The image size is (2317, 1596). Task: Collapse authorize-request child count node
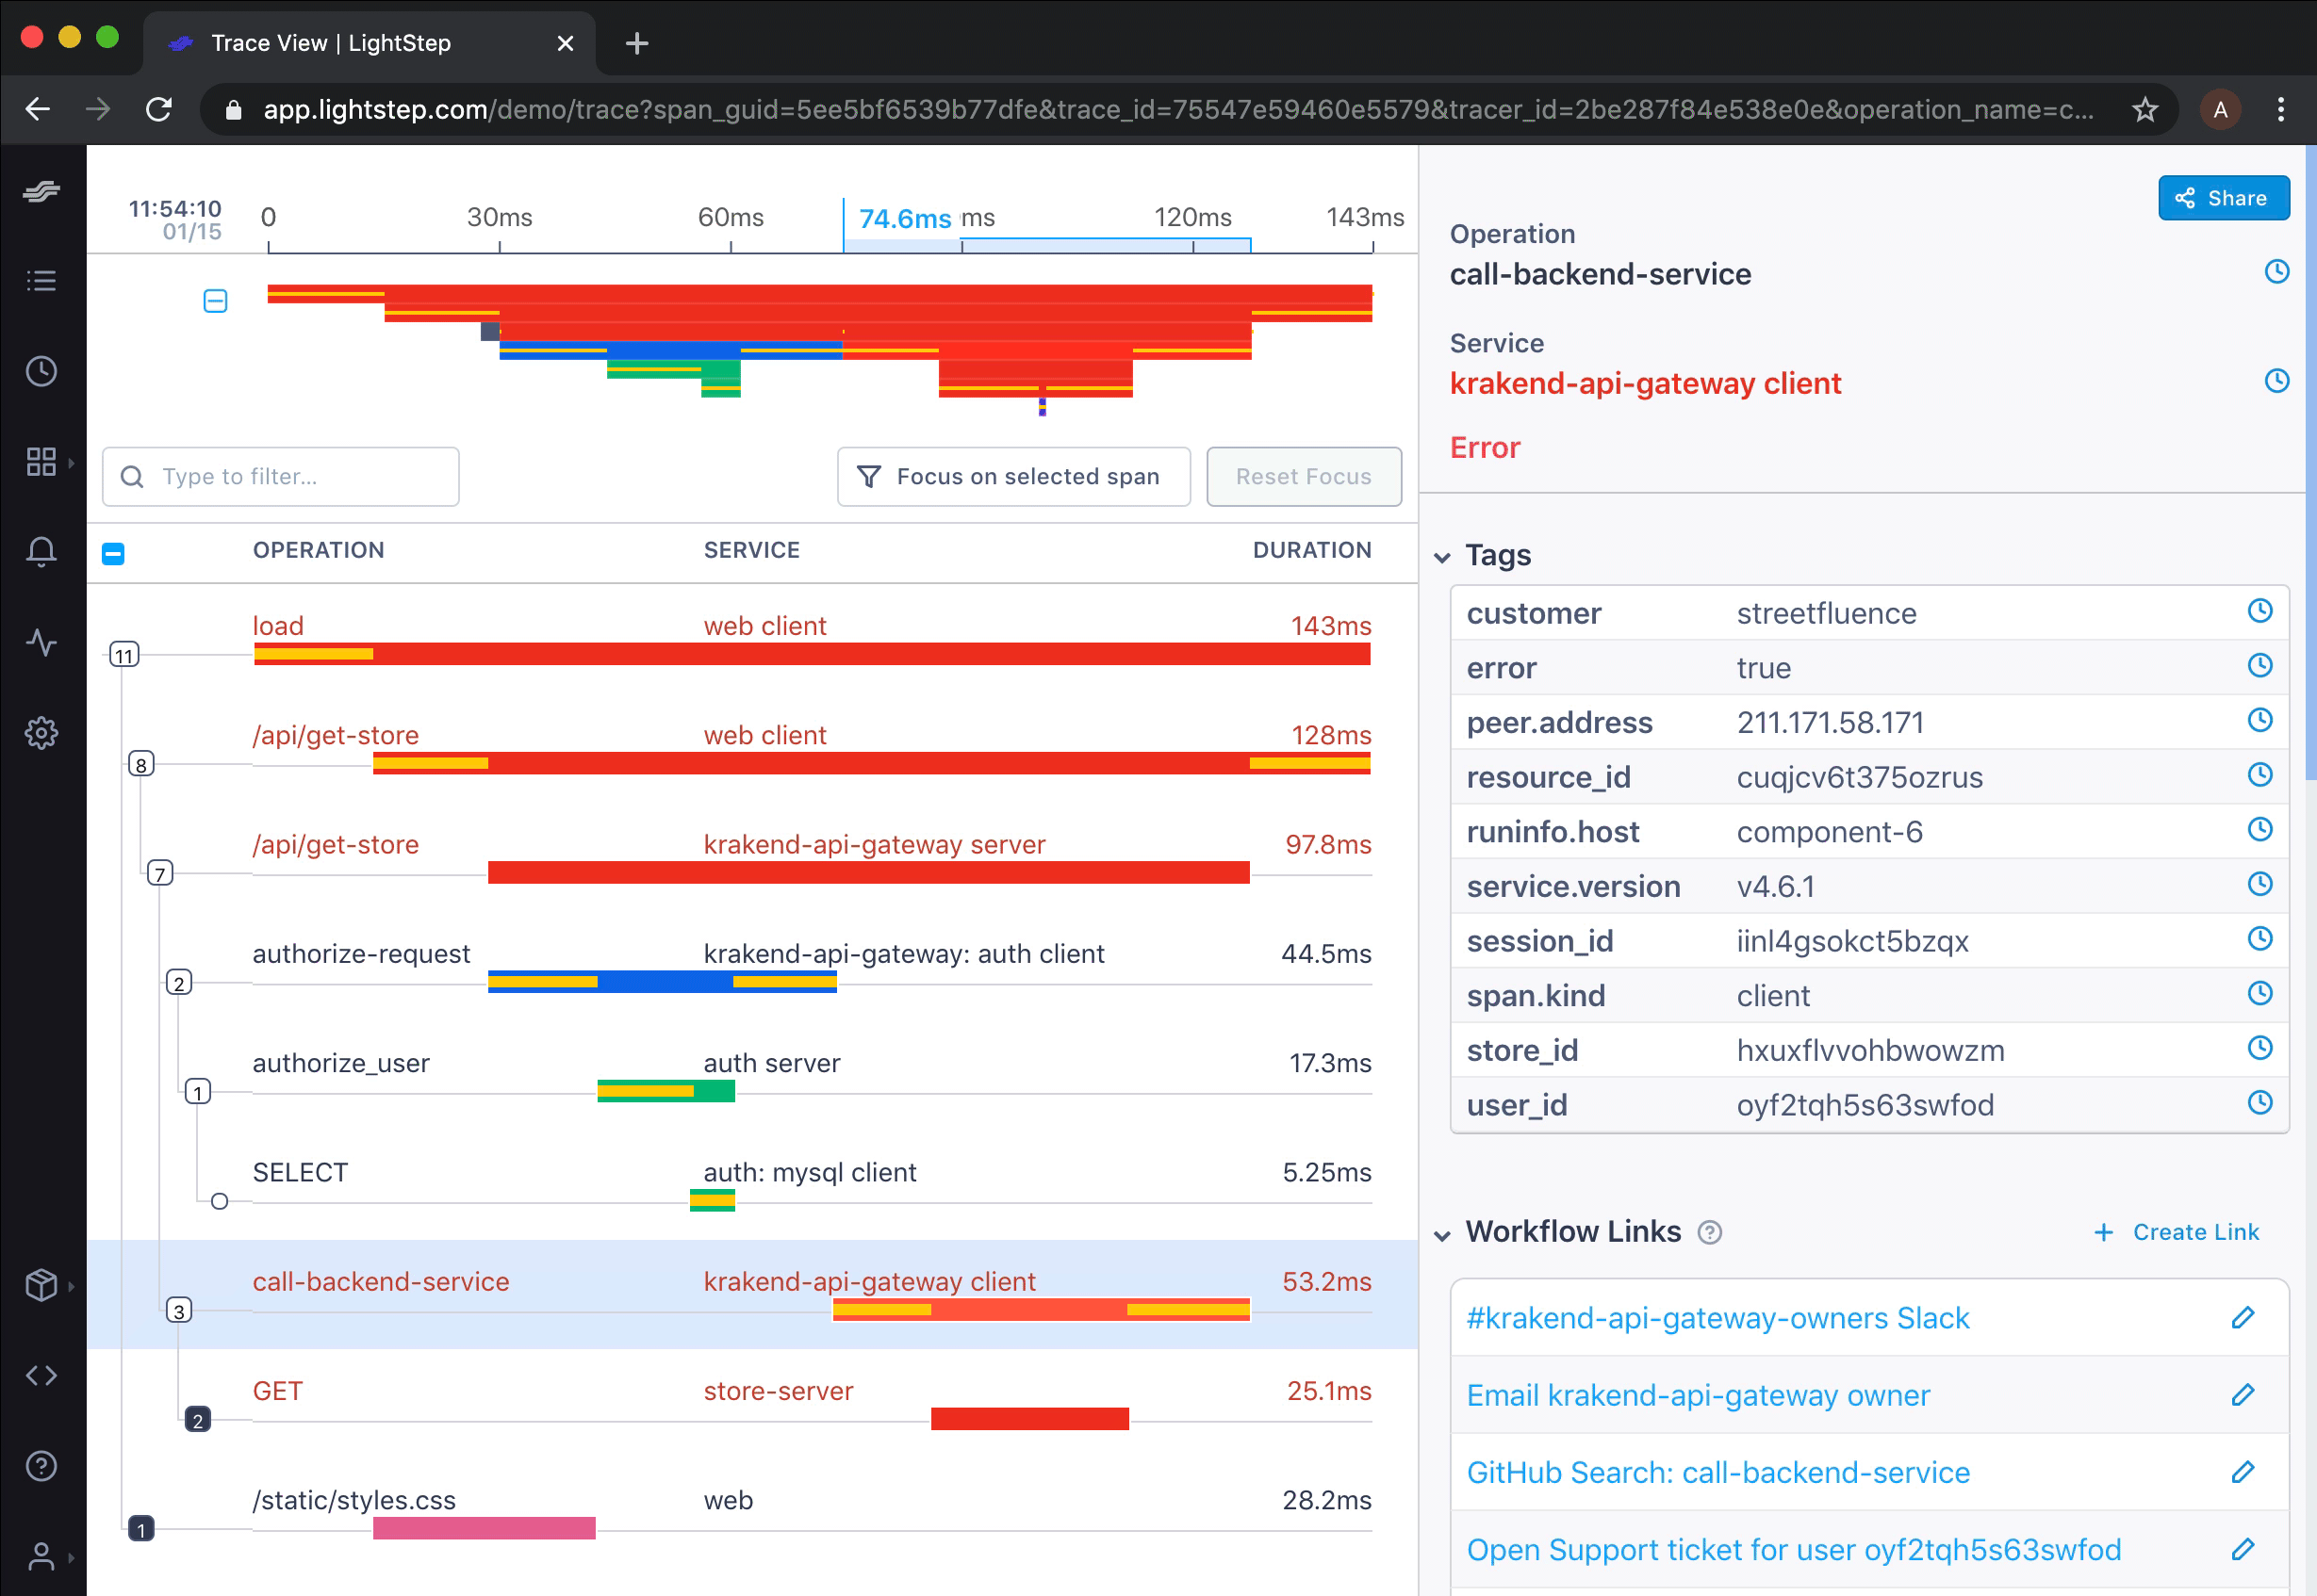click(179, 983)
